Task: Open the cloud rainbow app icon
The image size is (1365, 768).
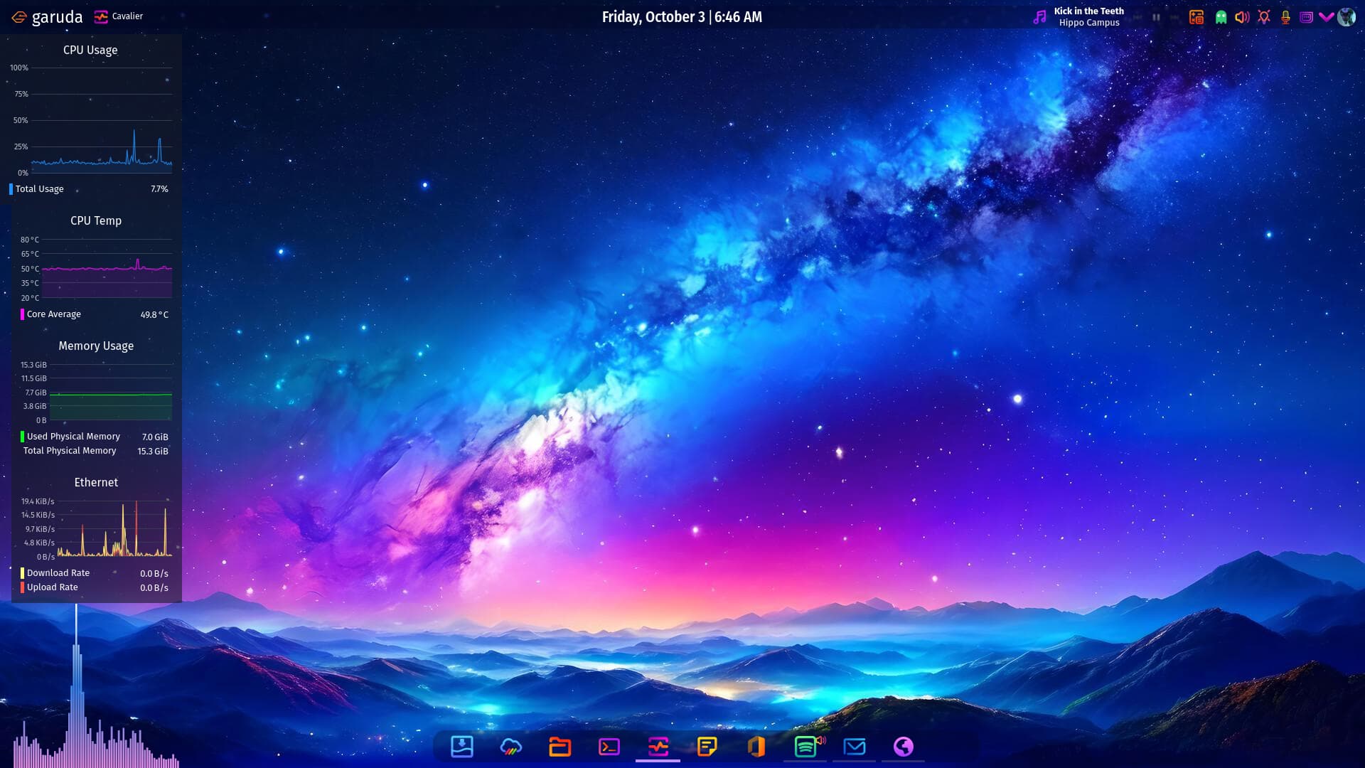Action: point(511,747)
